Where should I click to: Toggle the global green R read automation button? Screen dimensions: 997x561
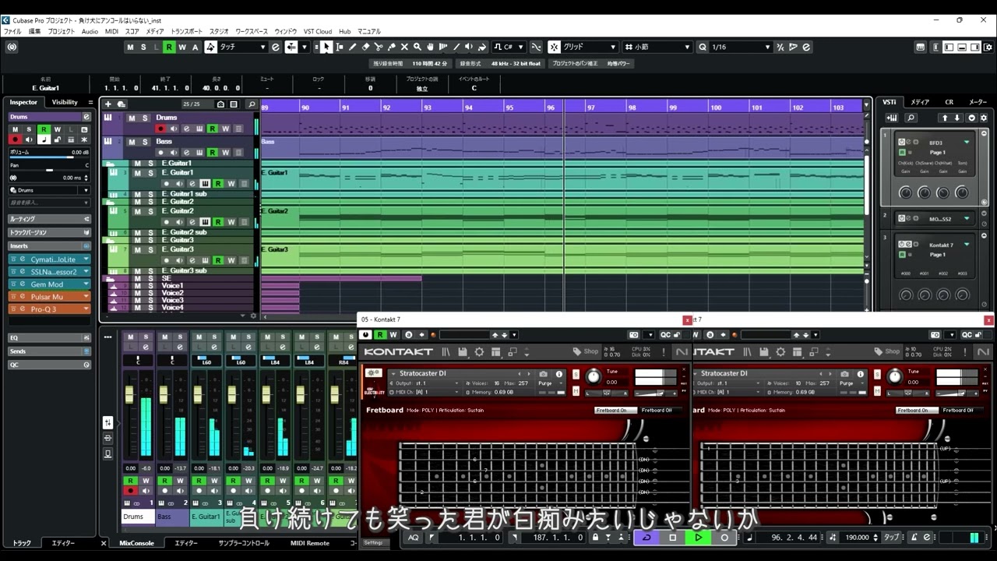[169, 47]
